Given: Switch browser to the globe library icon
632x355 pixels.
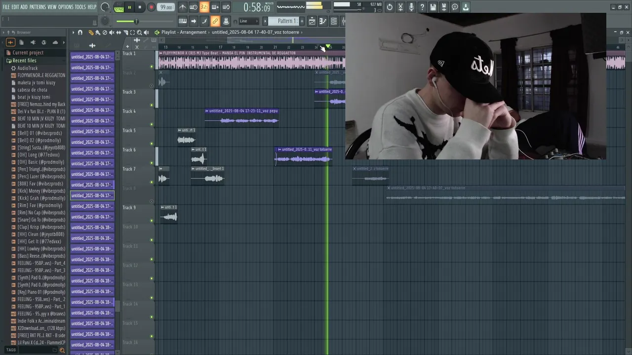Looking at the screenshot, I should [44, 42].
